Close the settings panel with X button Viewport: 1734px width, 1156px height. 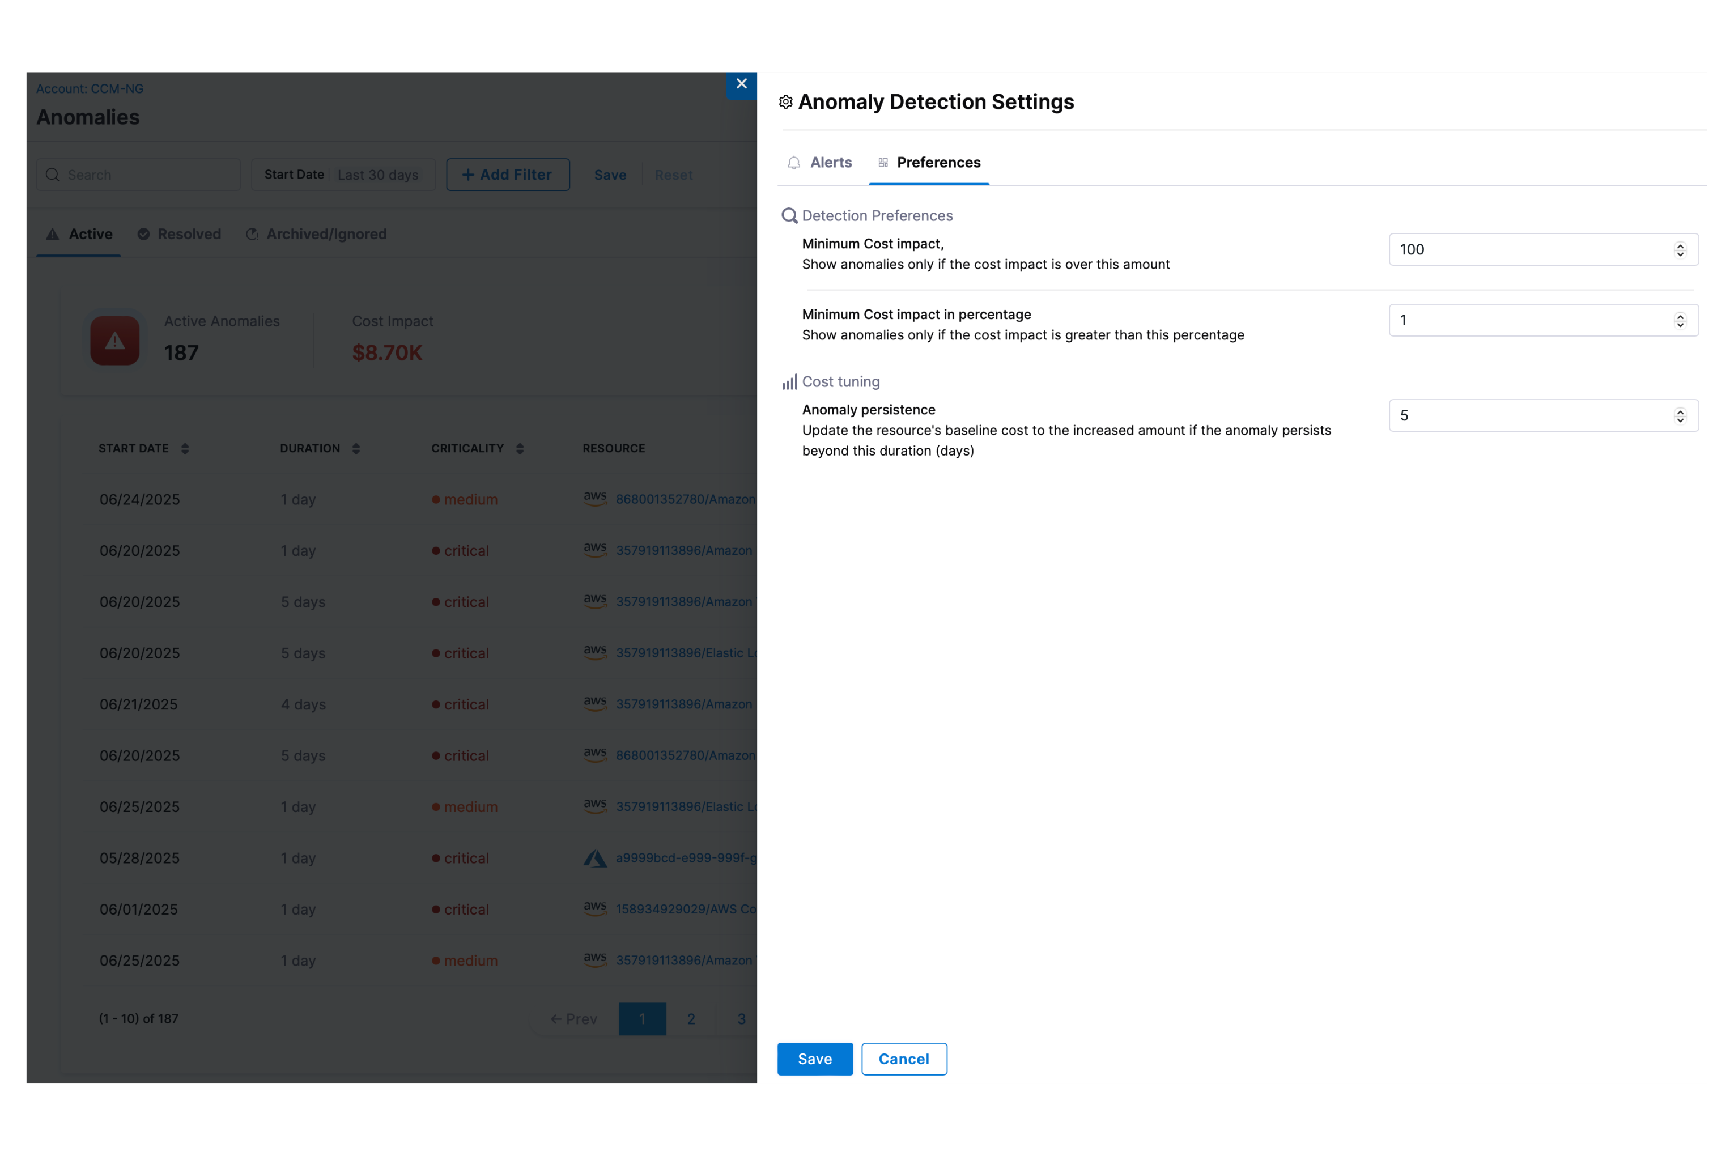point(741,84)
